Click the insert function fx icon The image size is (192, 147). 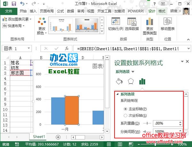click(x=67, y=48)
